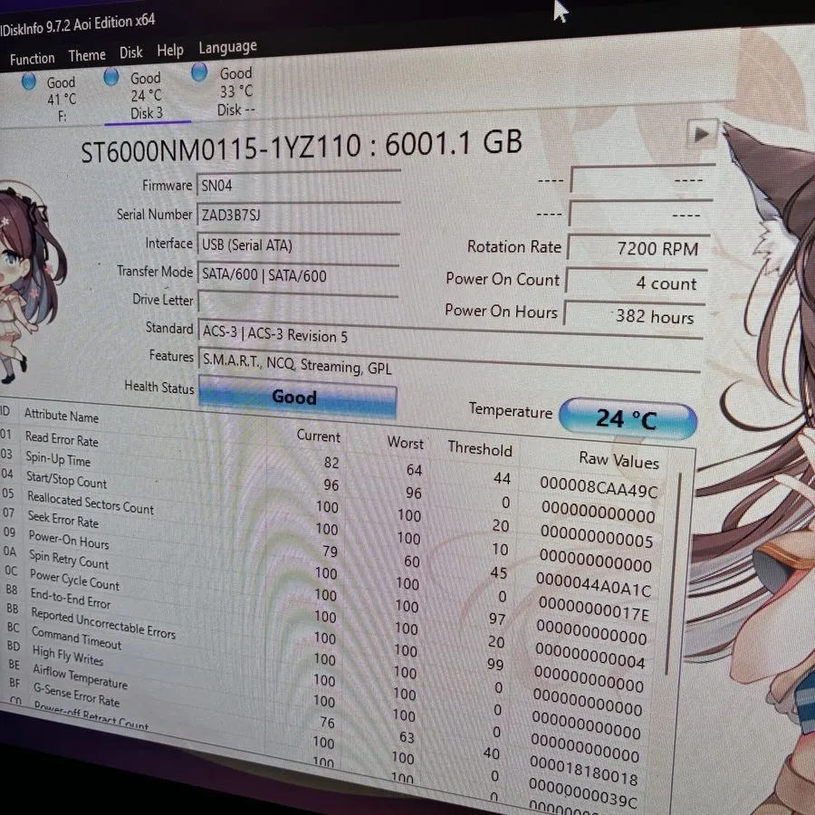Click the blue status orb for Disk 3
The image size is (815, 815).
(111, 77)
